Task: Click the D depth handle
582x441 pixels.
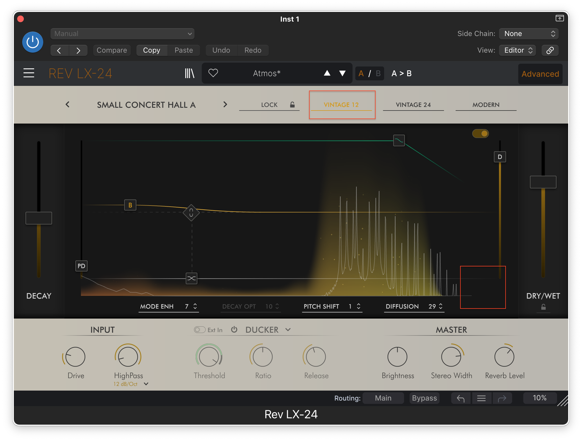Action: (500, 157)
